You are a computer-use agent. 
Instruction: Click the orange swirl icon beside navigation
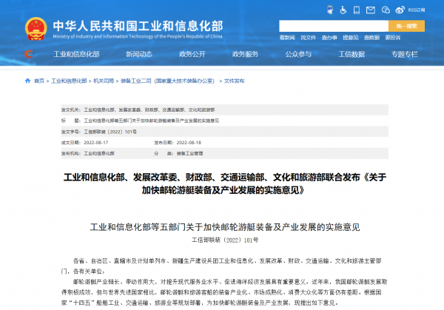[29, 54]
